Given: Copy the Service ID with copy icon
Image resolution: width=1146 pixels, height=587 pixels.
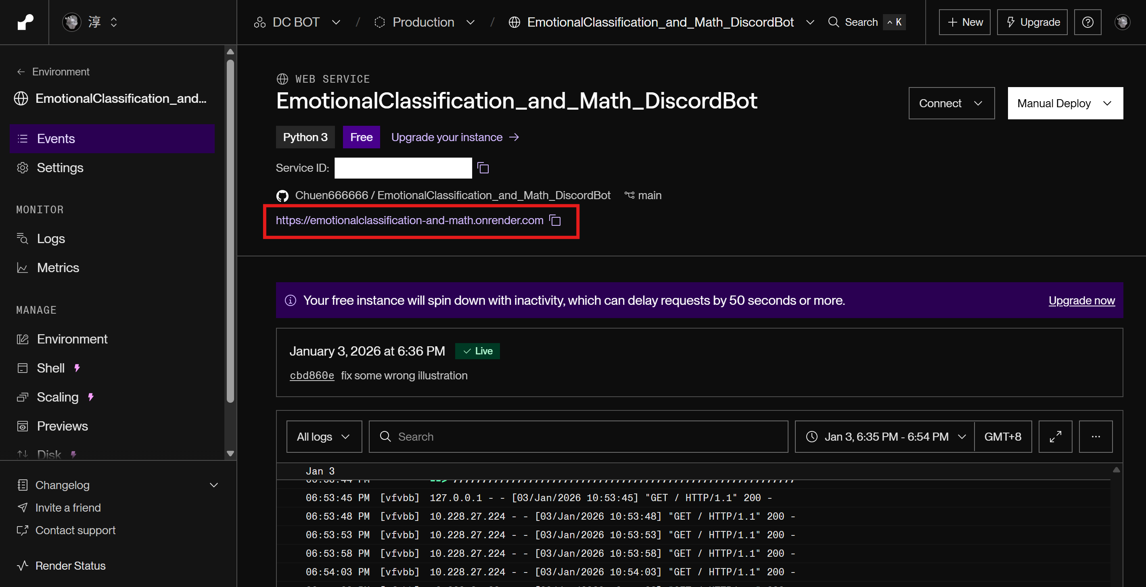Looking at the screenshot, I should 483,168.
